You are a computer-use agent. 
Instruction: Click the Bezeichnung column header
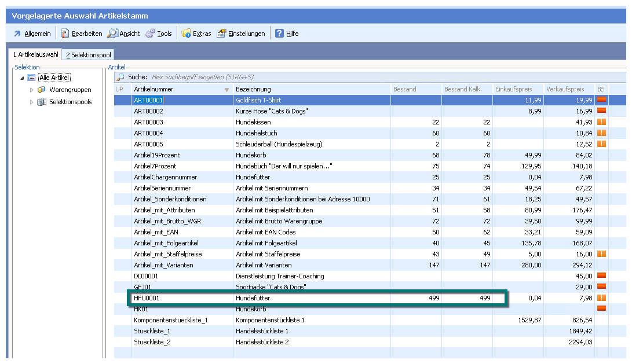(x=253, y=89)
